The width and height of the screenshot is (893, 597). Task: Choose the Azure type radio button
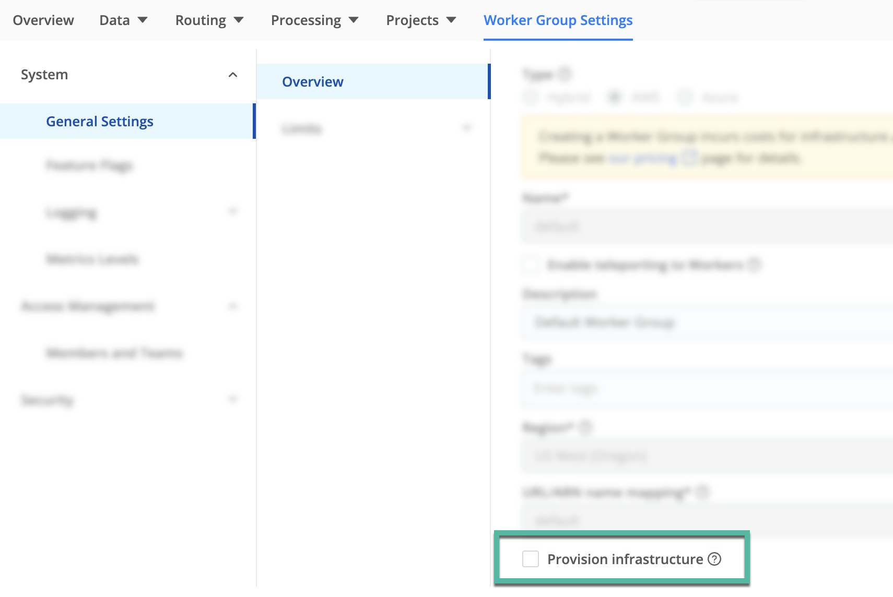685,97
